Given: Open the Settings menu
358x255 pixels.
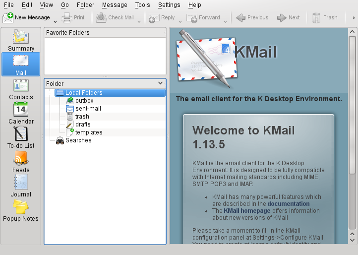Looking at the screenshot, I should coord(169,5).
